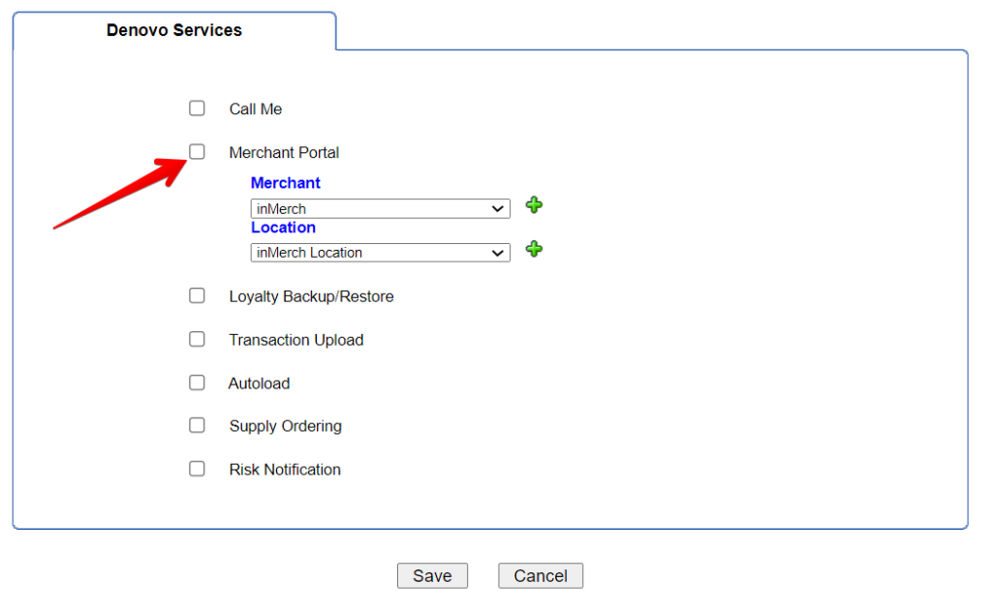This screenshot has height=614, width=992.
Task: Click the Call Me label
Action: [256, 109]
